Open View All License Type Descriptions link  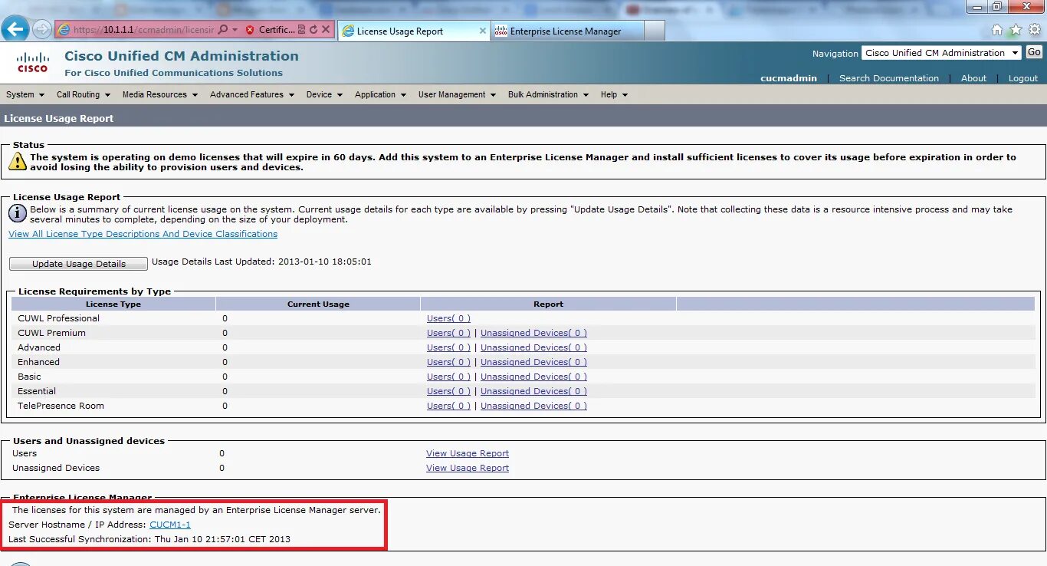[143, 234]
